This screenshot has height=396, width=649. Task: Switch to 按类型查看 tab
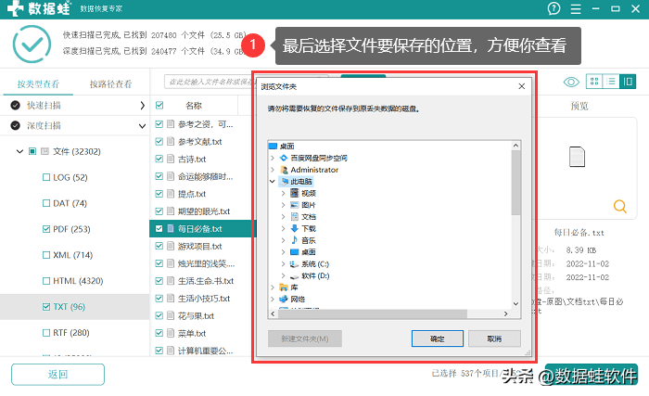pyautogui.click(x=38, y=84)
